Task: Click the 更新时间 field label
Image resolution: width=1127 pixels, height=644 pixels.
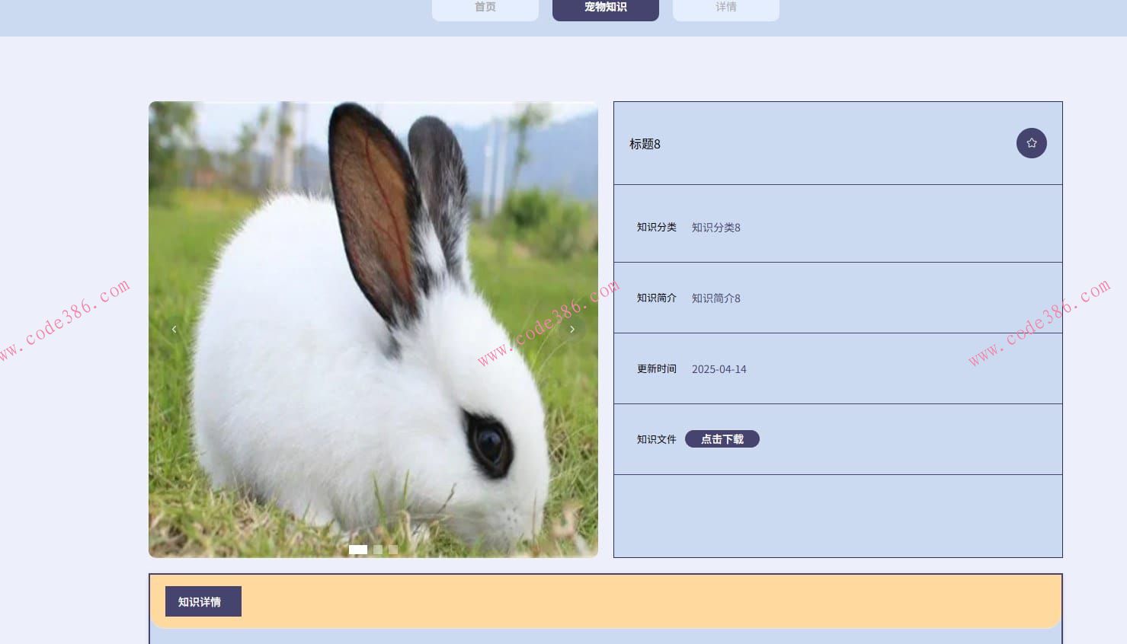Action: click(656, 369)
